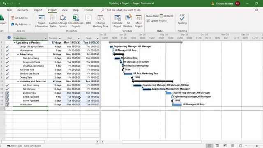Open Duration column filter dropdown
This screenshot has width=263, height=148.
click(60, 38)
